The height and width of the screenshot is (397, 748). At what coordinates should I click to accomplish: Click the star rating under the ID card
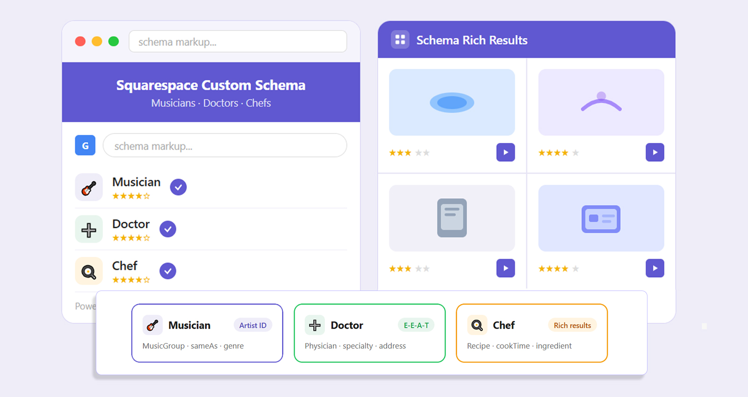[559, 269]
